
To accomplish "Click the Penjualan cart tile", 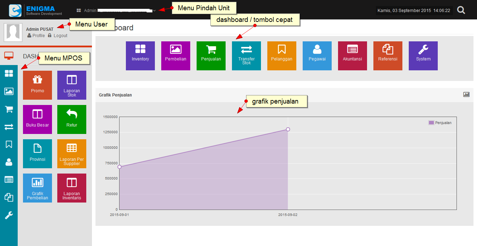I will (211, 56).
